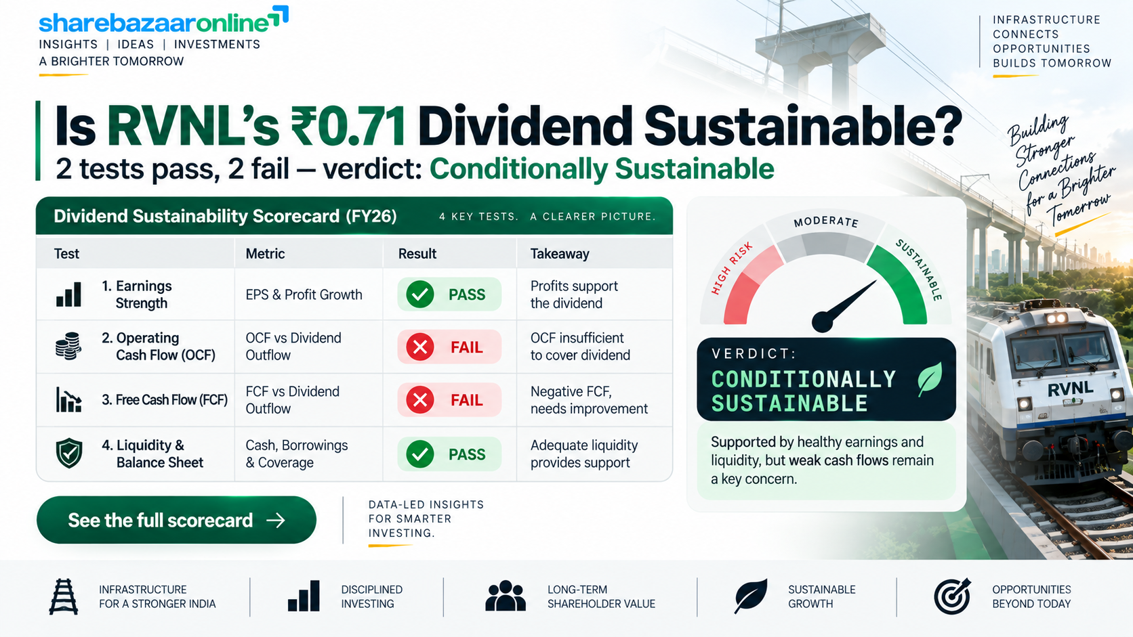Image resolution: width=1133 pixels, height=637 pixels.
Task: Click the railway track icon in footer
Action: click(63, 596)
